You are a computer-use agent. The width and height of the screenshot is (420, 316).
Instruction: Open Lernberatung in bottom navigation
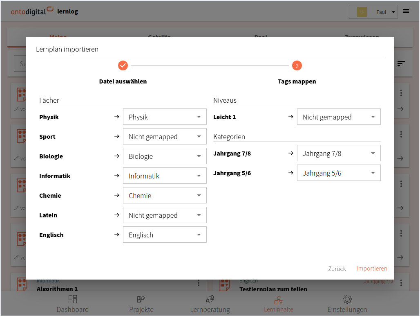[210, 304]
